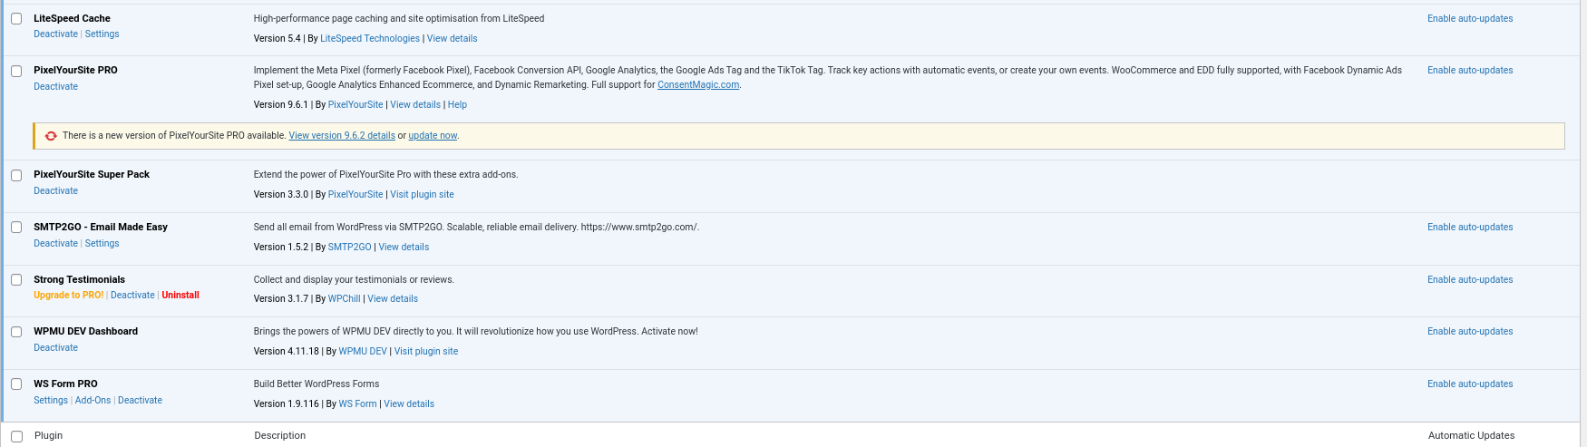1587x447 pixels.
Task: Click 'update now' for PixelYourSite PRO
Action: point(433,136)
